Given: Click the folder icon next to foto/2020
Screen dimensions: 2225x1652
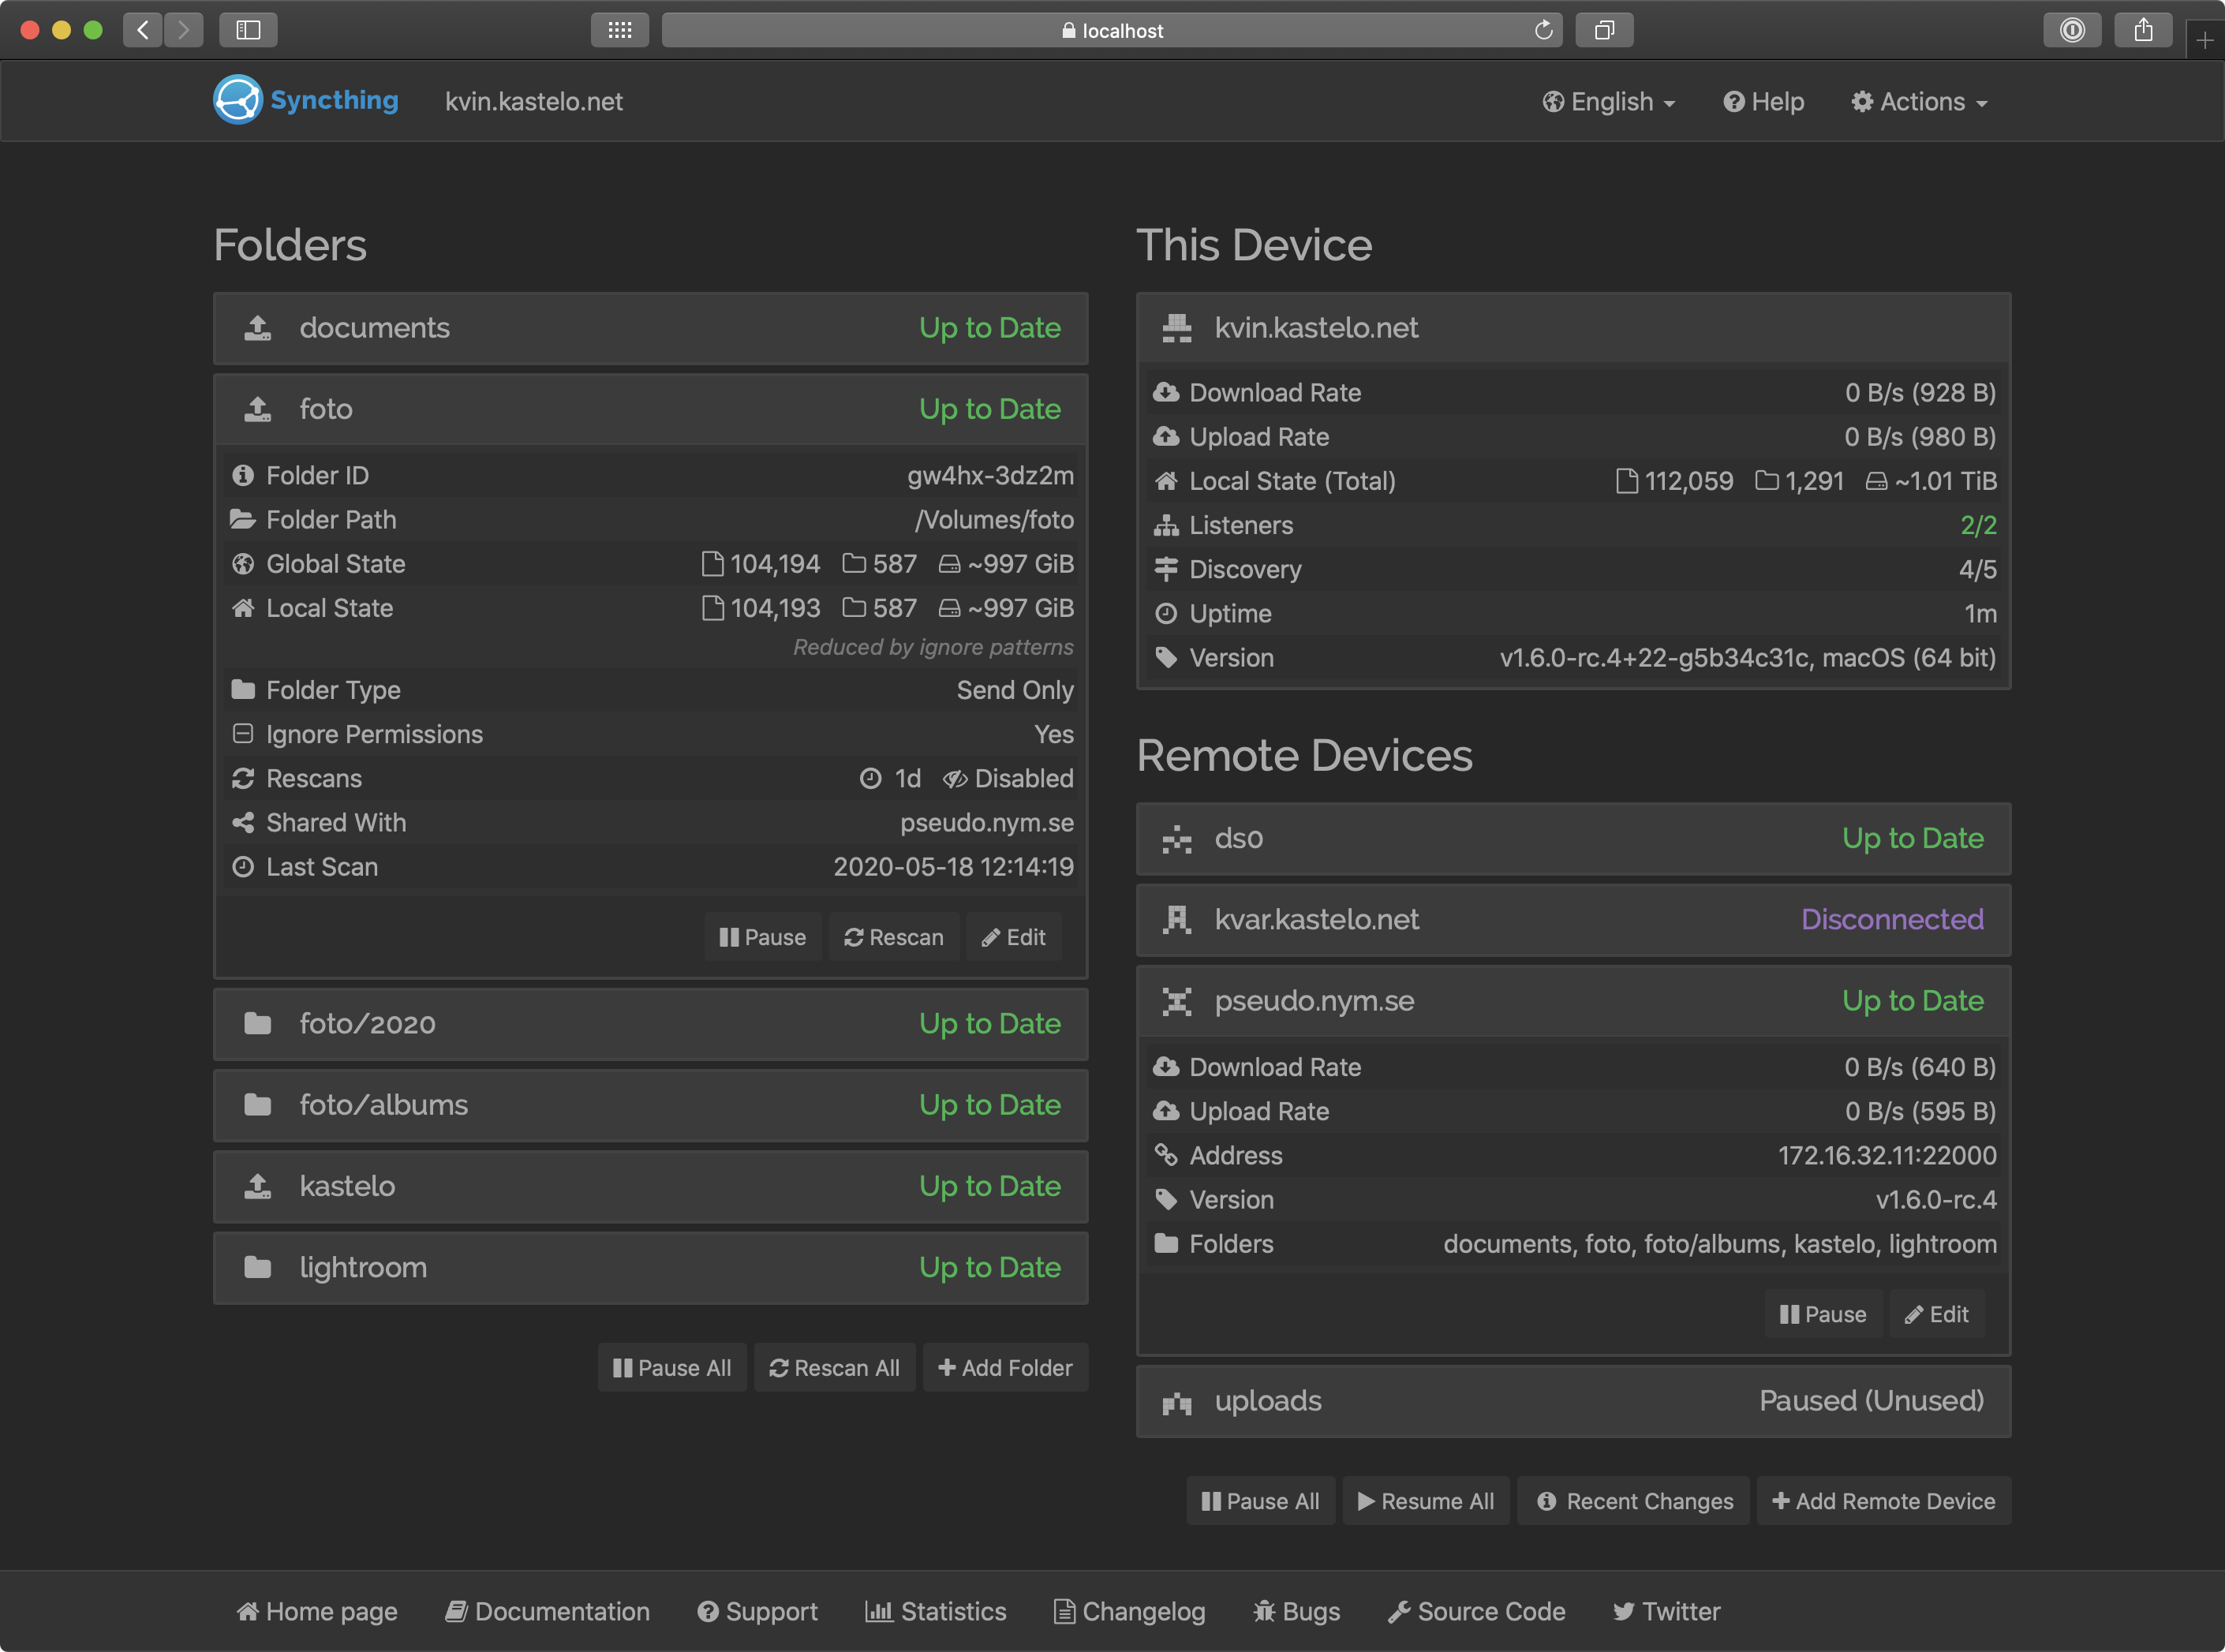Looking at the screenshot, I should 257,1024.
